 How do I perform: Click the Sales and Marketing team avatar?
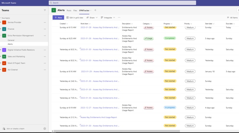pos(4,57)
